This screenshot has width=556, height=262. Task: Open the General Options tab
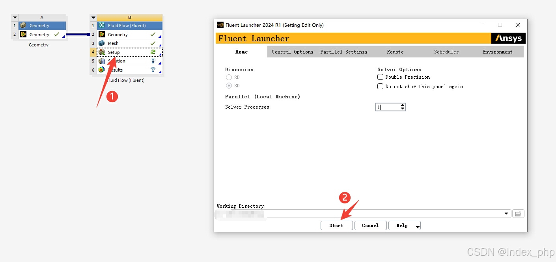coord(293,52)
